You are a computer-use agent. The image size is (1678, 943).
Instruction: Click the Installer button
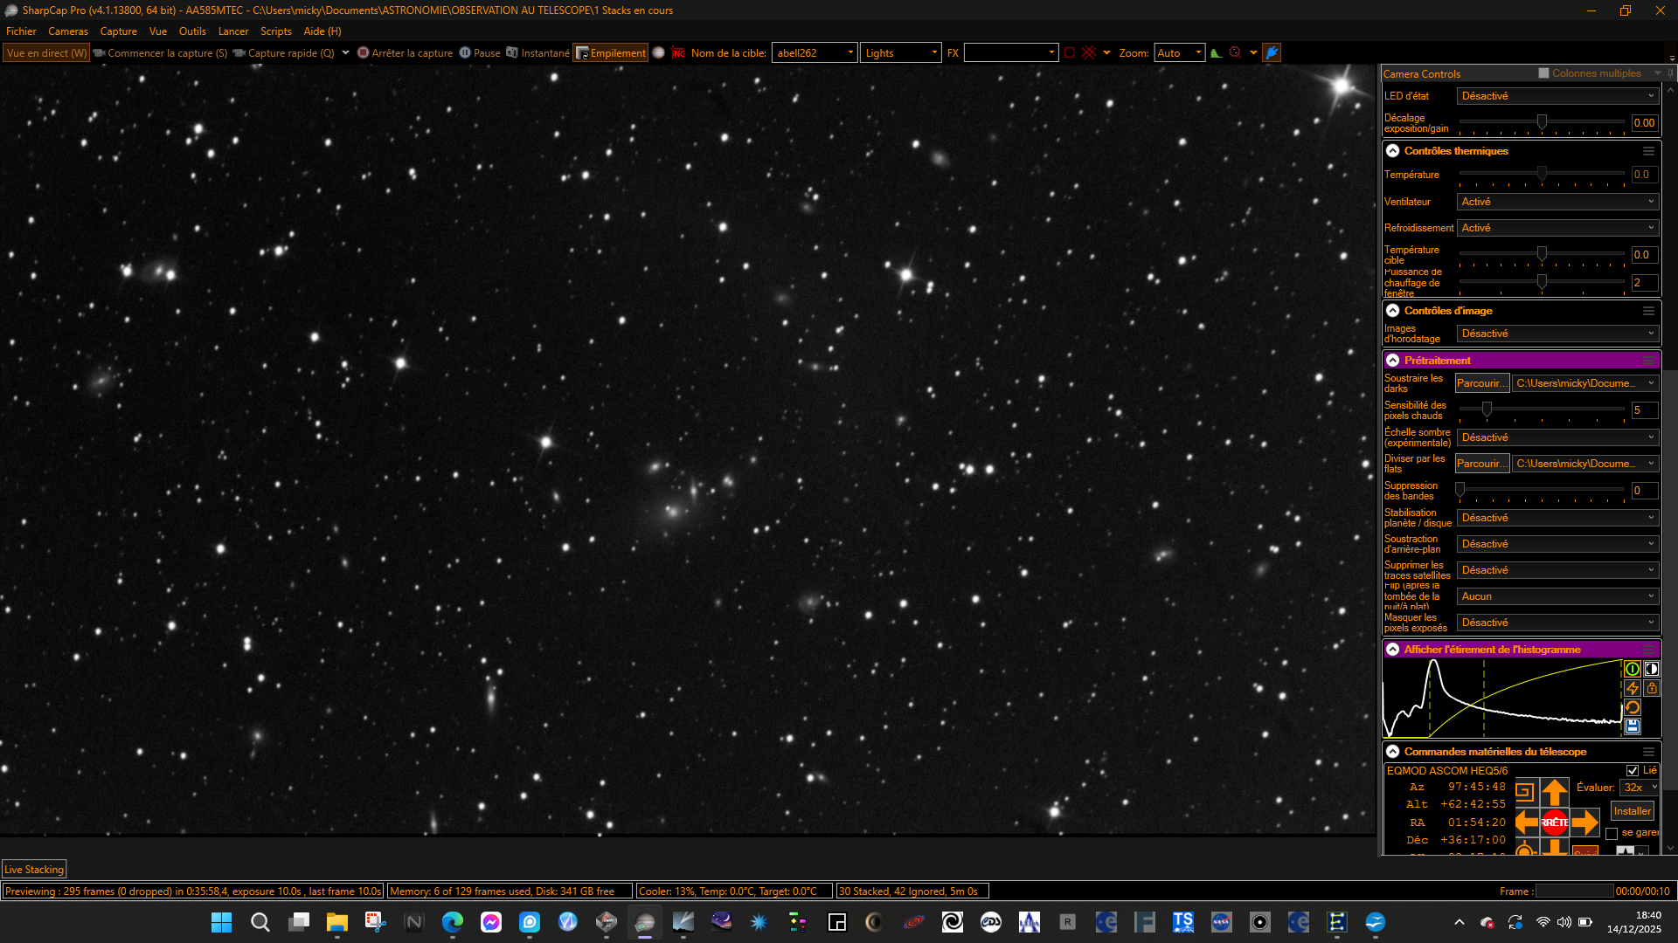point(1632,811)
